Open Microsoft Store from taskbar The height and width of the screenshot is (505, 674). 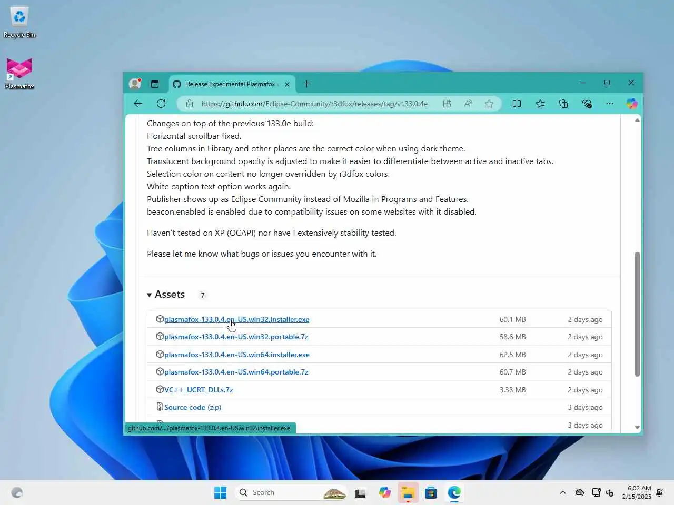pos(431,492)
